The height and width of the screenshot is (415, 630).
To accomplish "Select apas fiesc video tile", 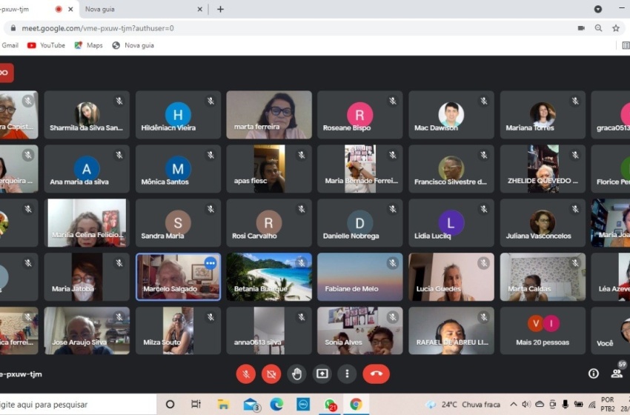I will coord(269,169).
